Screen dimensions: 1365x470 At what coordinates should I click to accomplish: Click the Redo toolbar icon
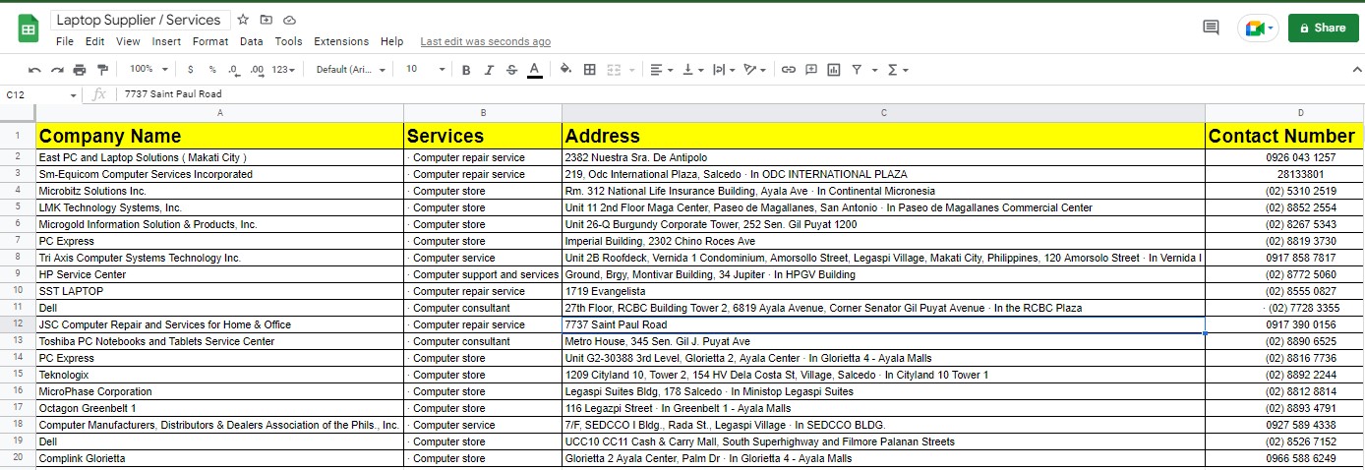point(57,70)
